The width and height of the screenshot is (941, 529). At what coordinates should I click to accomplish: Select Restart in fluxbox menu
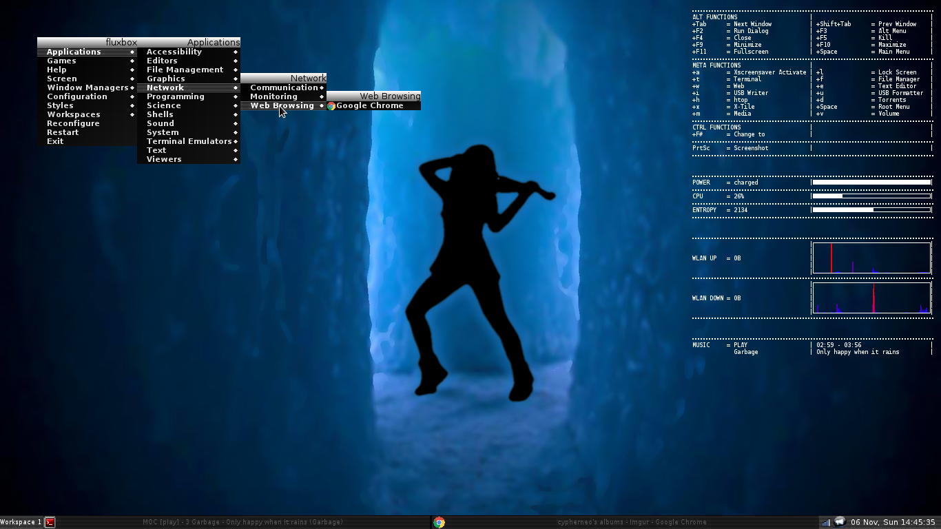click(x=87, y=133)
